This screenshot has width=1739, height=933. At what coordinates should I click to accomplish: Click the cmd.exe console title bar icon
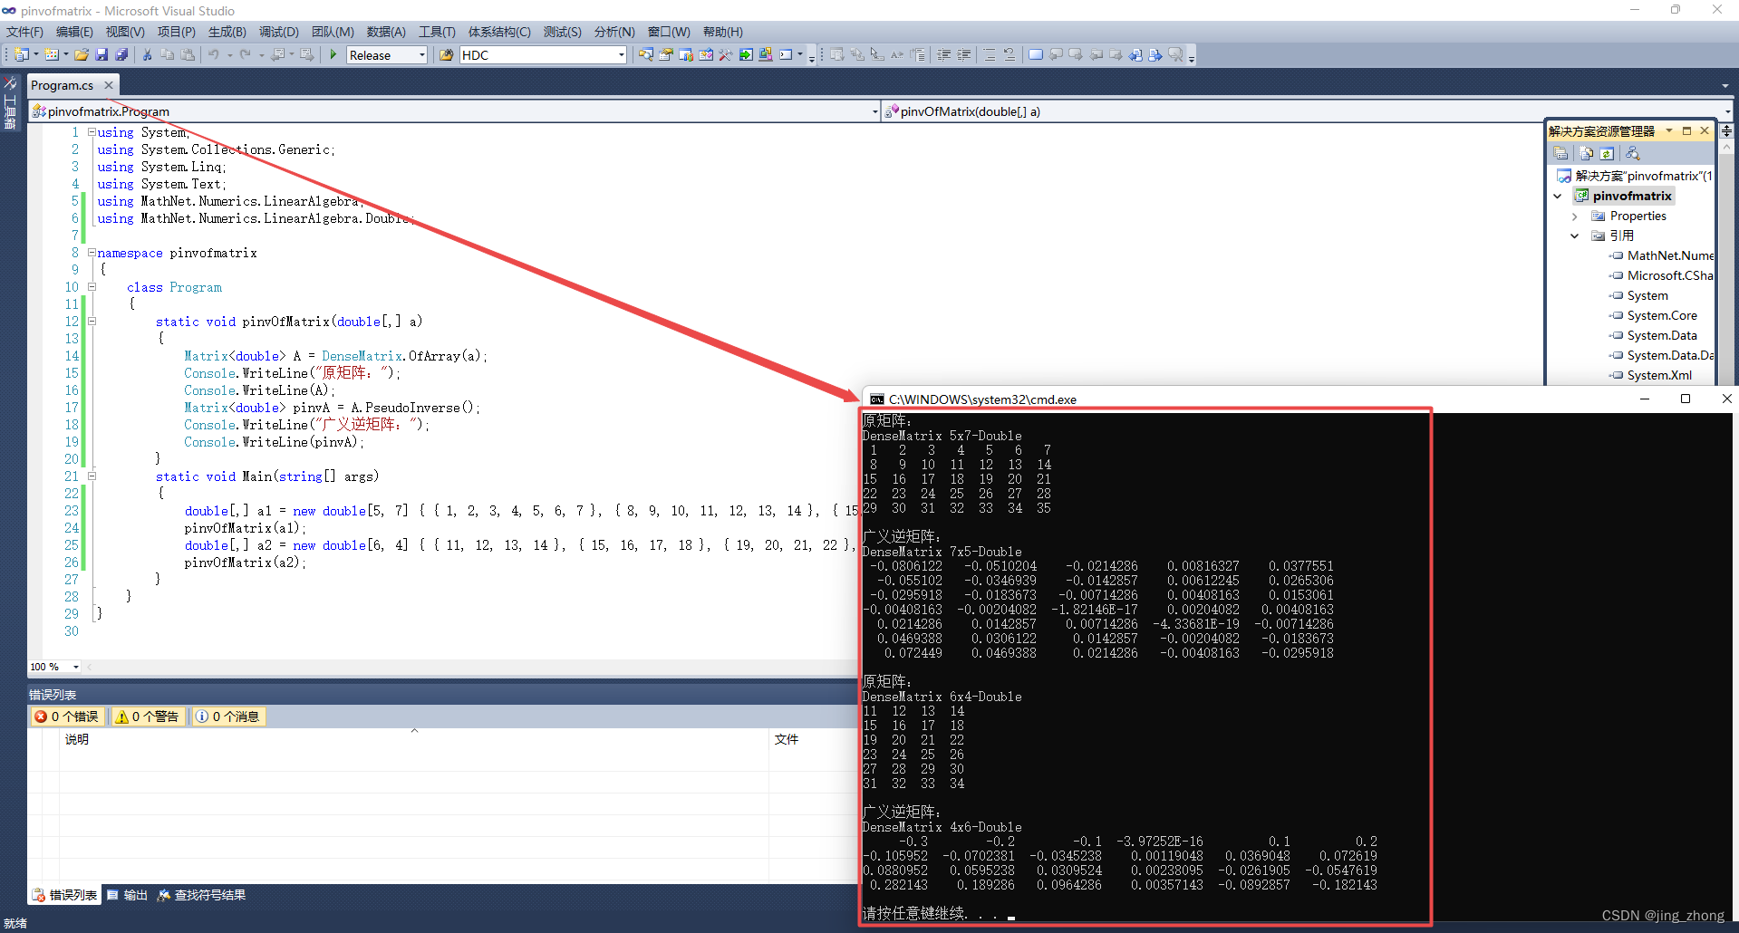pyautogui.click(x=876, y=399)
